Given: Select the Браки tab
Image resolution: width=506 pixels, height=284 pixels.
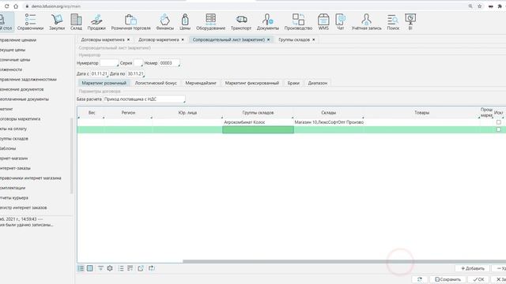Looking at the screenshot, I should (293, 83).
